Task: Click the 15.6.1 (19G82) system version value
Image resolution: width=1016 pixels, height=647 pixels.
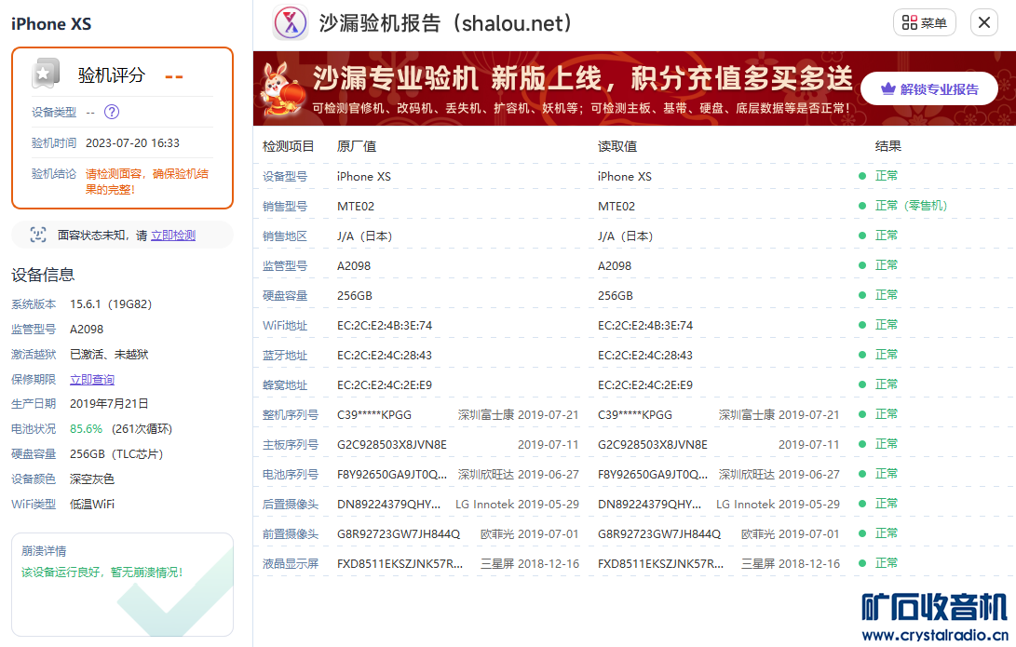Action: click(x=111, y=303)
